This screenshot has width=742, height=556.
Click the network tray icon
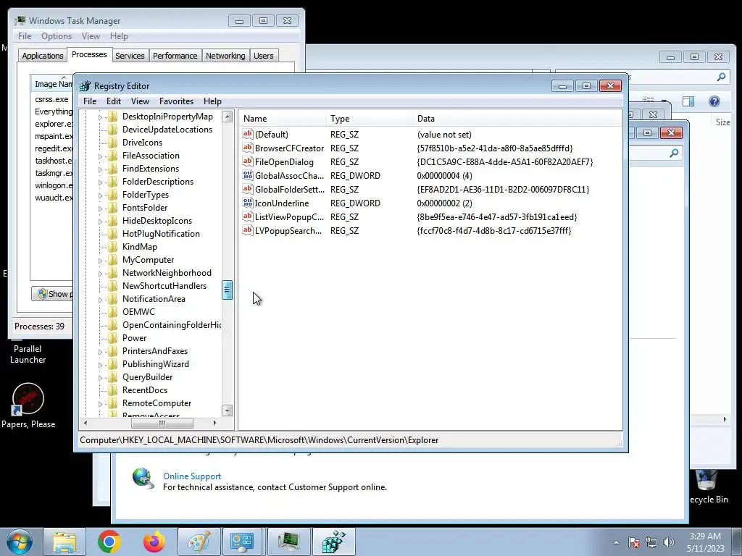[x=651, y=542]
